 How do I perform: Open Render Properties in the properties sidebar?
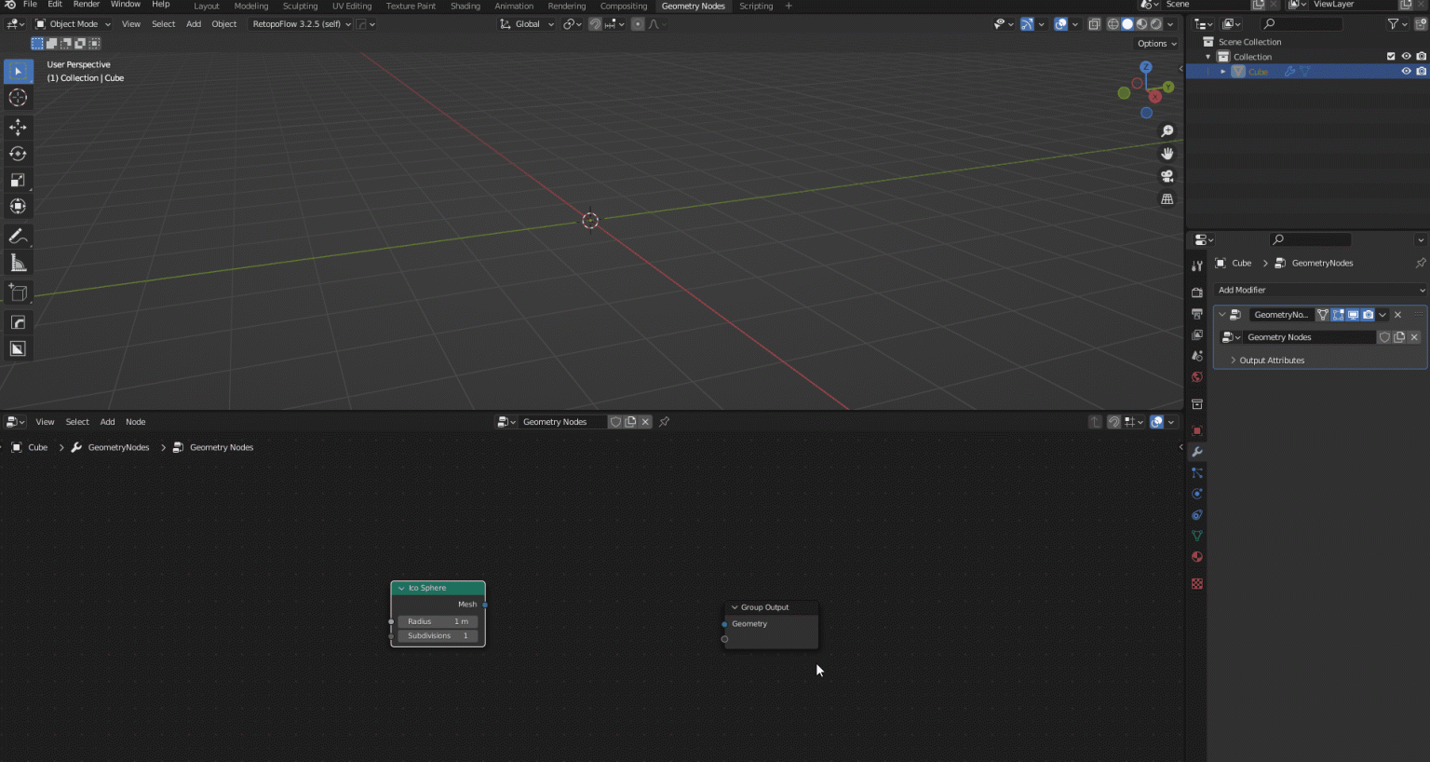click(1196, 290)
